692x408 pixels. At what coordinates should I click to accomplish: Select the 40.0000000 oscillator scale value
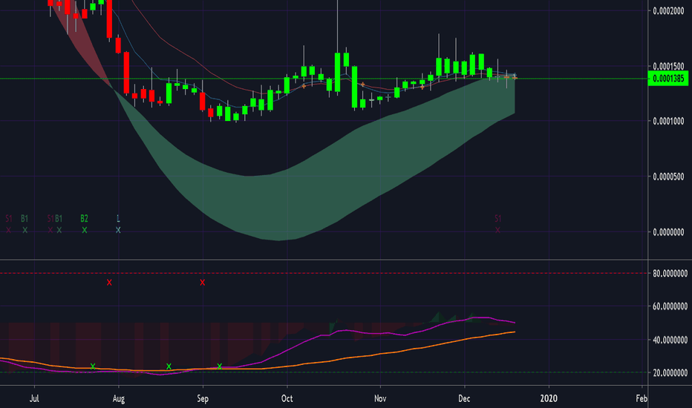[x=670, y=340]
